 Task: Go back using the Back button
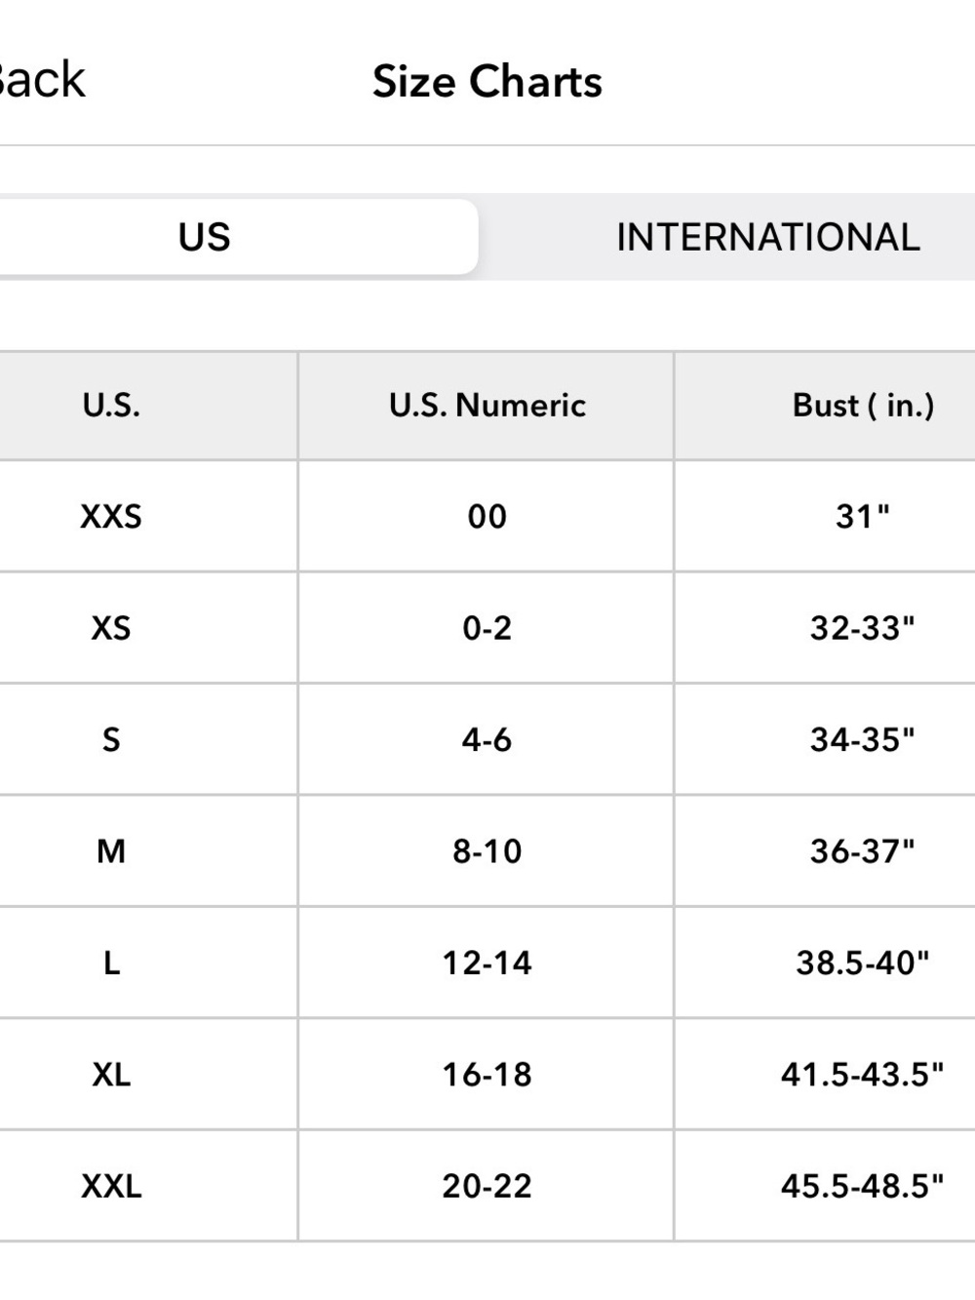(41, 80)
